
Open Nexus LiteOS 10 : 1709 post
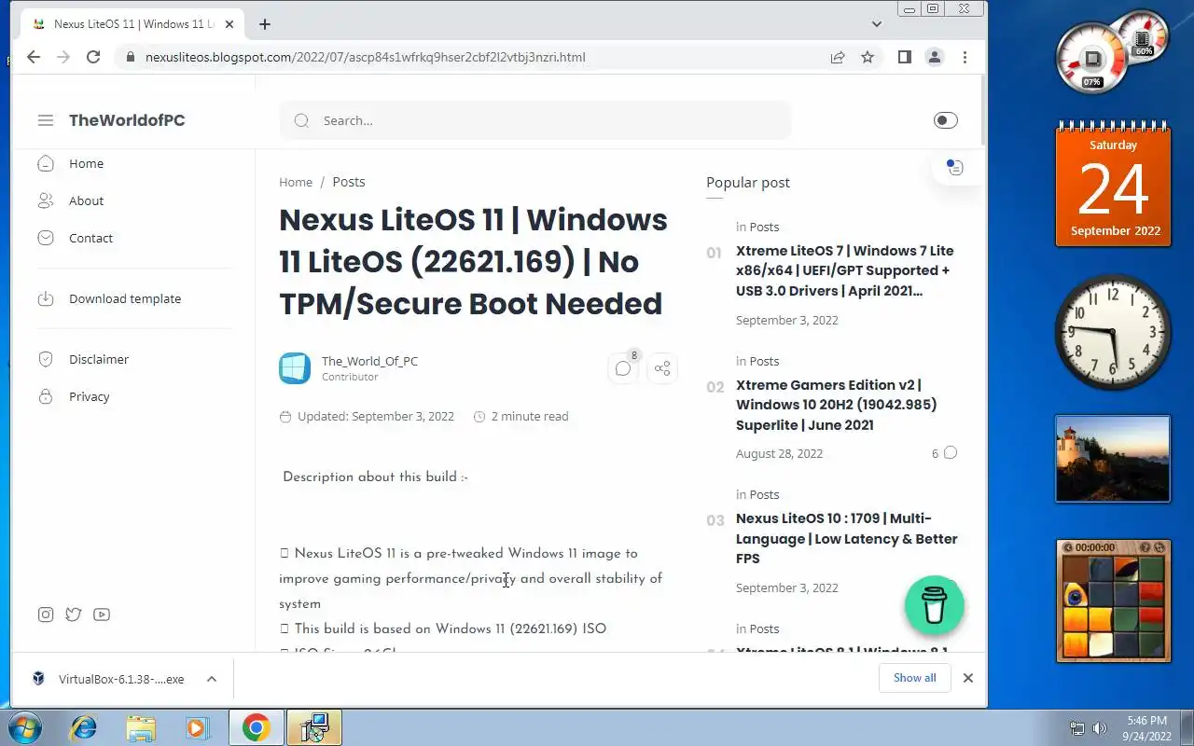coord(847,538)
